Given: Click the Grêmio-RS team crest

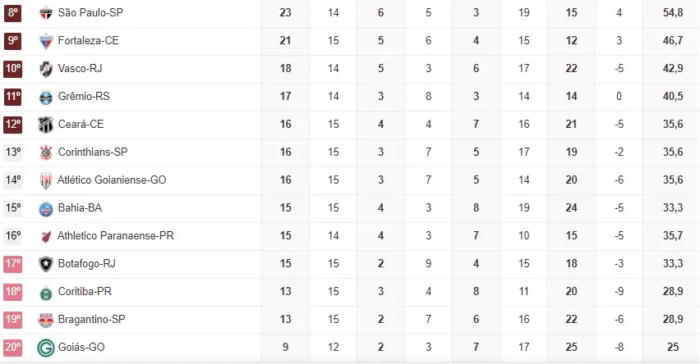Looking at the screenshot, I should coord(46,97).
